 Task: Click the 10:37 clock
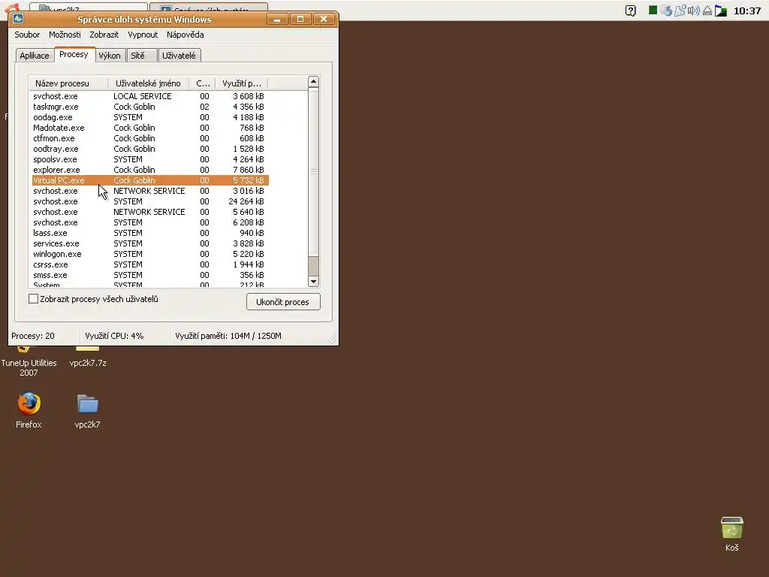(x=747, y=11)
